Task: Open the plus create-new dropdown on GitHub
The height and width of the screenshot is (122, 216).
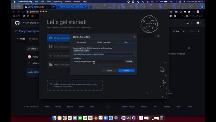Action: [192, 23]
